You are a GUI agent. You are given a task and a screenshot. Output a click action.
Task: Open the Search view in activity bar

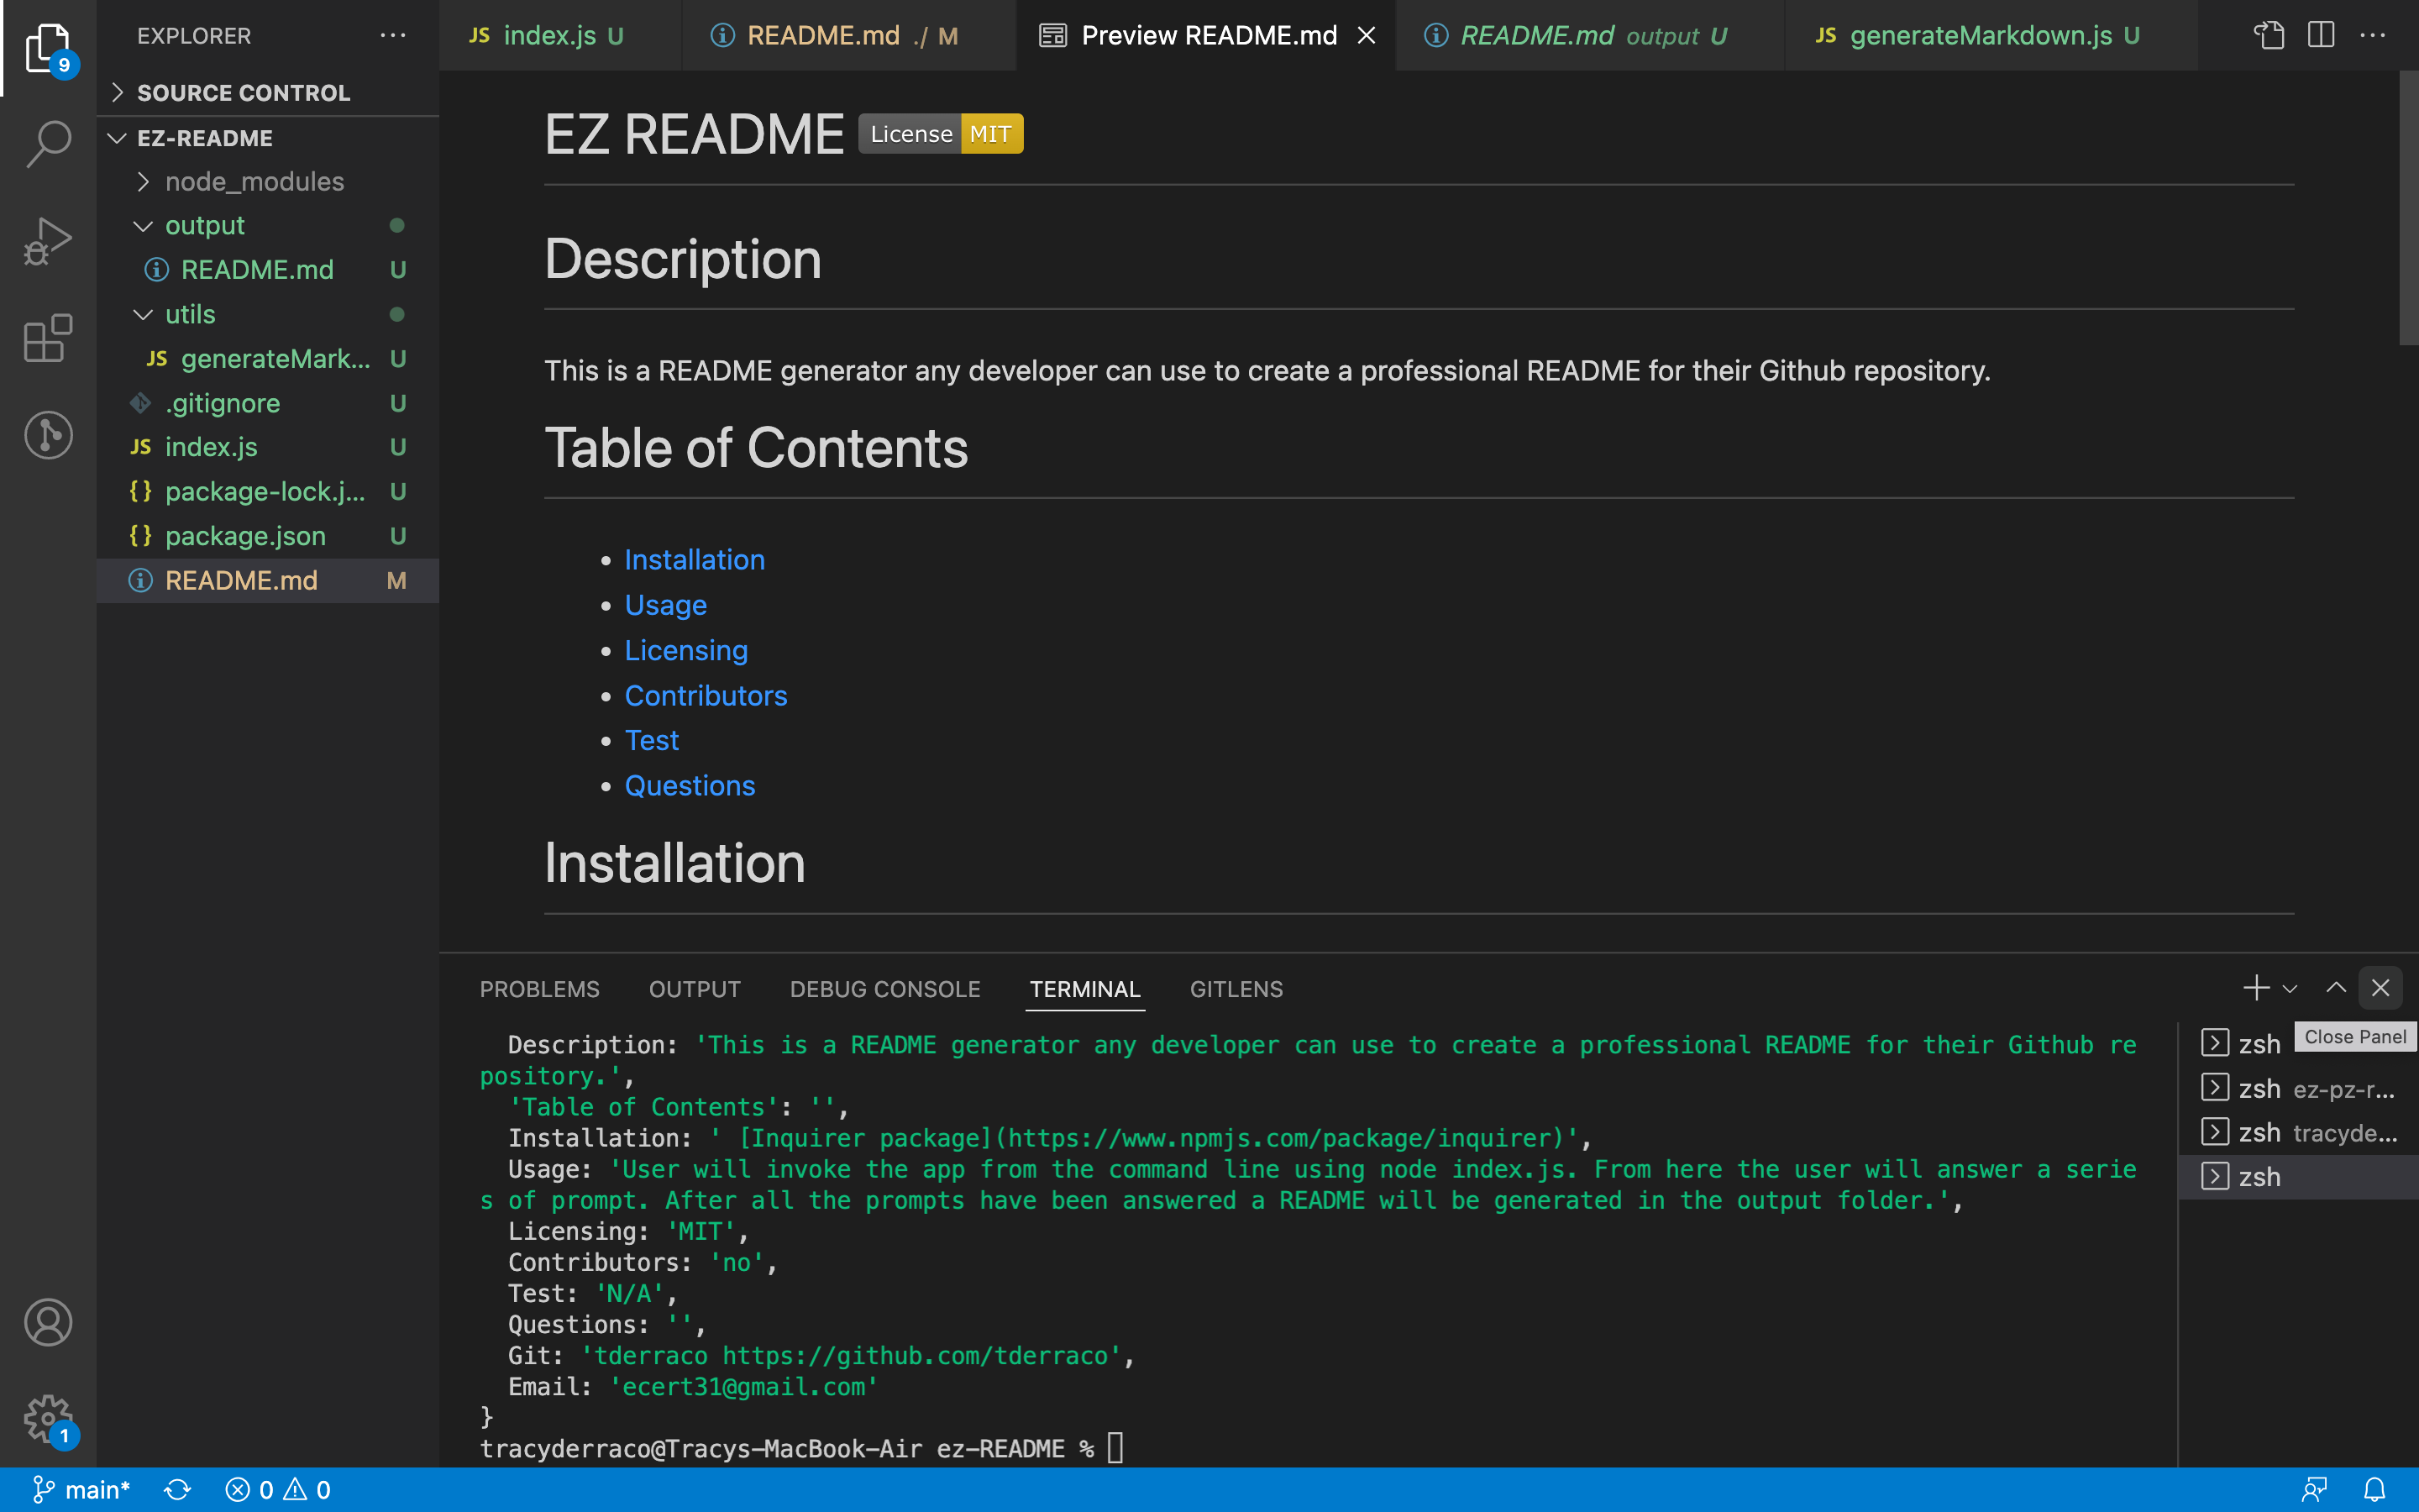48,144
